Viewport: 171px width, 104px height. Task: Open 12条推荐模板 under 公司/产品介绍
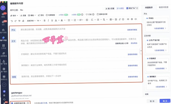pos(160,50)
